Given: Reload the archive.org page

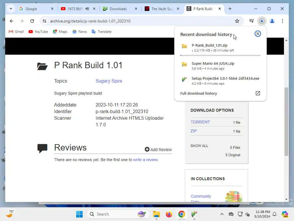Looking at the screenshot, I should 32,21.
